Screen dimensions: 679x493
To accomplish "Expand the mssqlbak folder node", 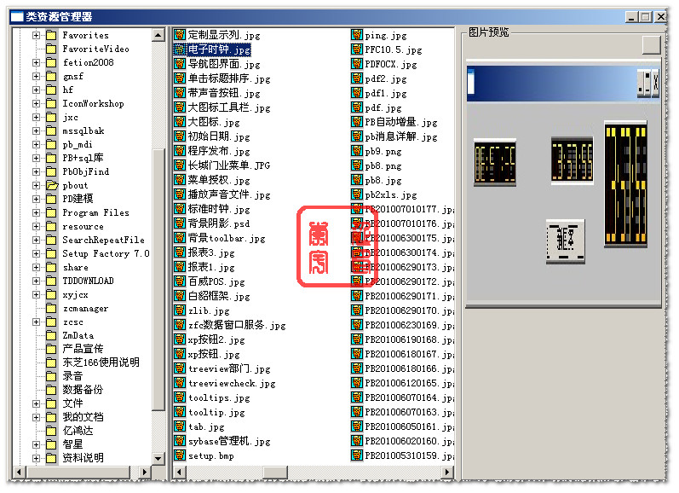I will point(37,130).
